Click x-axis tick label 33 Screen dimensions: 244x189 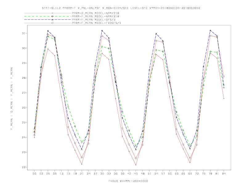(109, 174)
